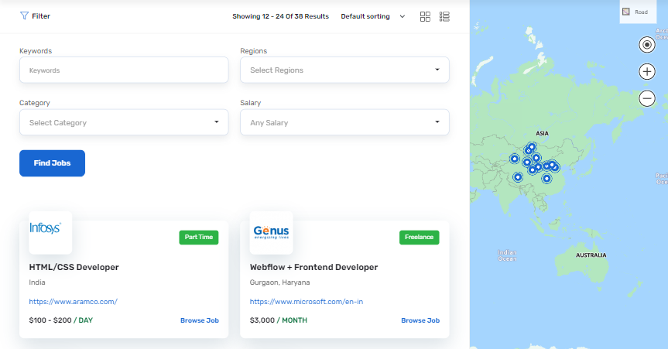Viewport: 668px width, 349px height.
Task: Click Browse Job for HTML/CSS Developer
Action: (x=200, y=320)
